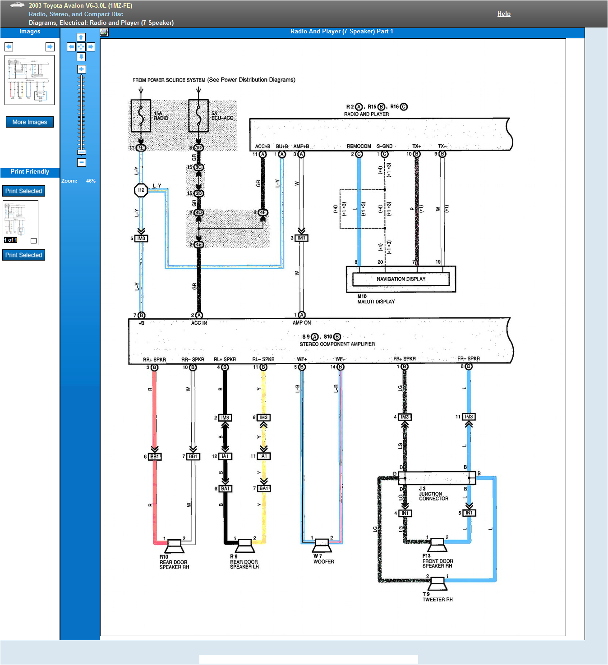Image resolution: width=608 pixels, height=665 pixels.
Task: Zoom out using the minus icon
Action: point(81,162)
